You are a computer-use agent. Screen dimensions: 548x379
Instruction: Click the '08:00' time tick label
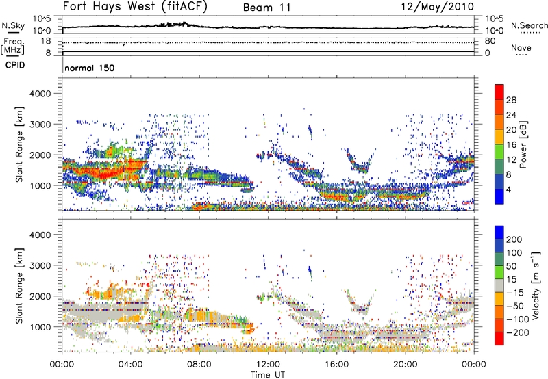point(199,365)
